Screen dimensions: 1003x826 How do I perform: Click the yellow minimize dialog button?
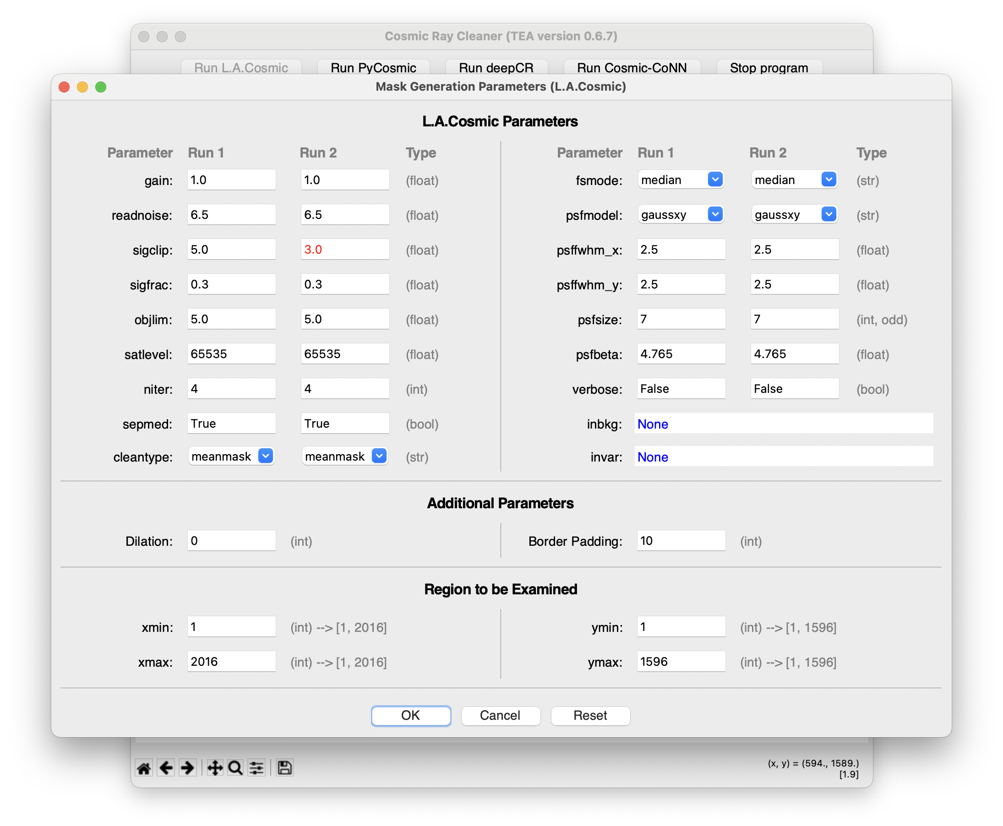click(82, 87)
